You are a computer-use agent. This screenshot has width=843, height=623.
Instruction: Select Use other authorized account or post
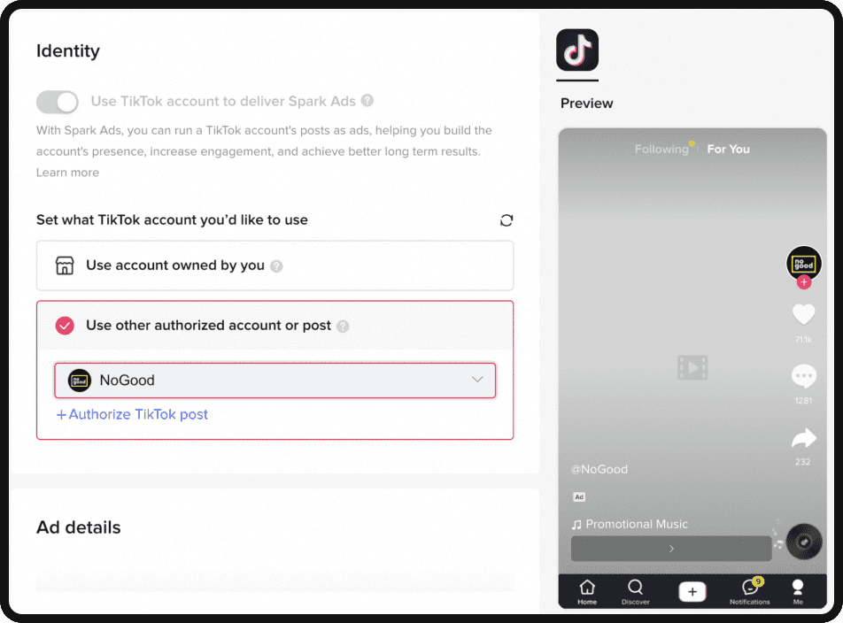point(208,326)
